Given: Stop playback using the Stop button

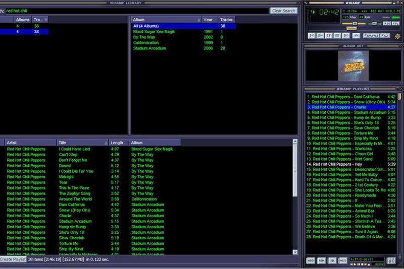Looking at the screenshot, I should (x=337, y=36).
